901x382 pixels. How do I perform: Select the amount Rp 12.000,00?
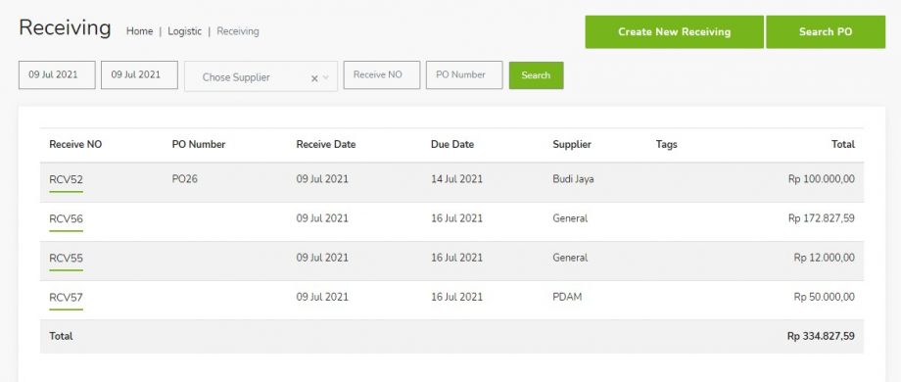(x=825, y=258)
